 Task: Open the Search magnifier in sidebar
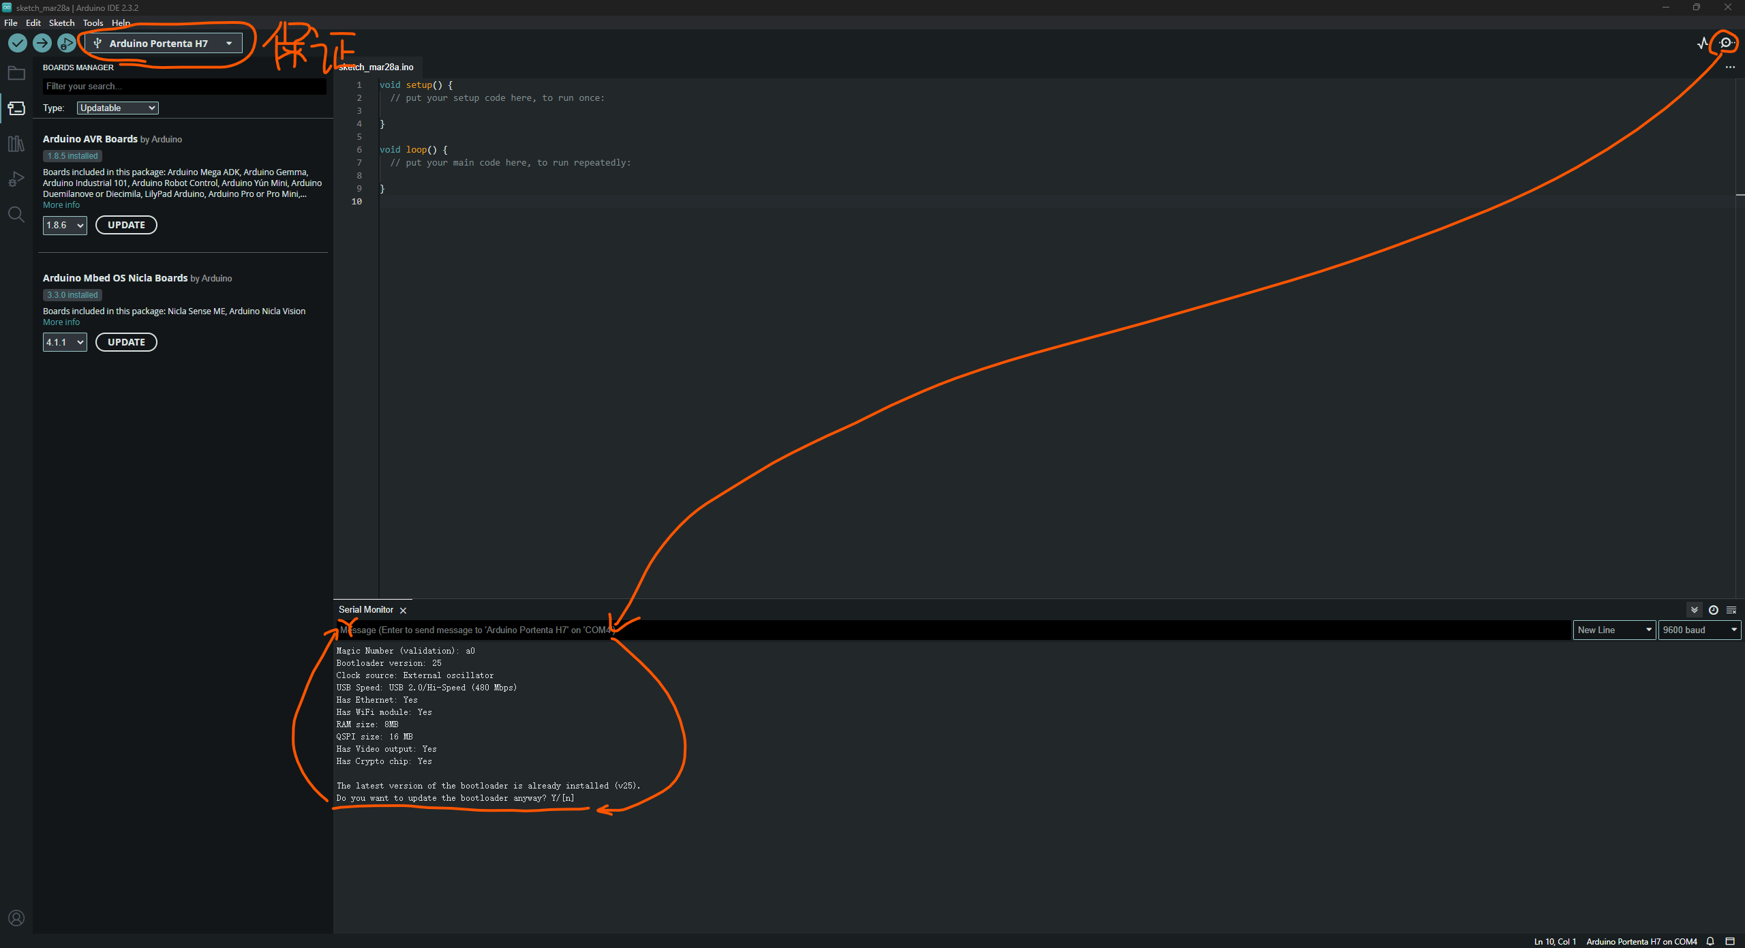pyautogui.click(x=16, y=215)
